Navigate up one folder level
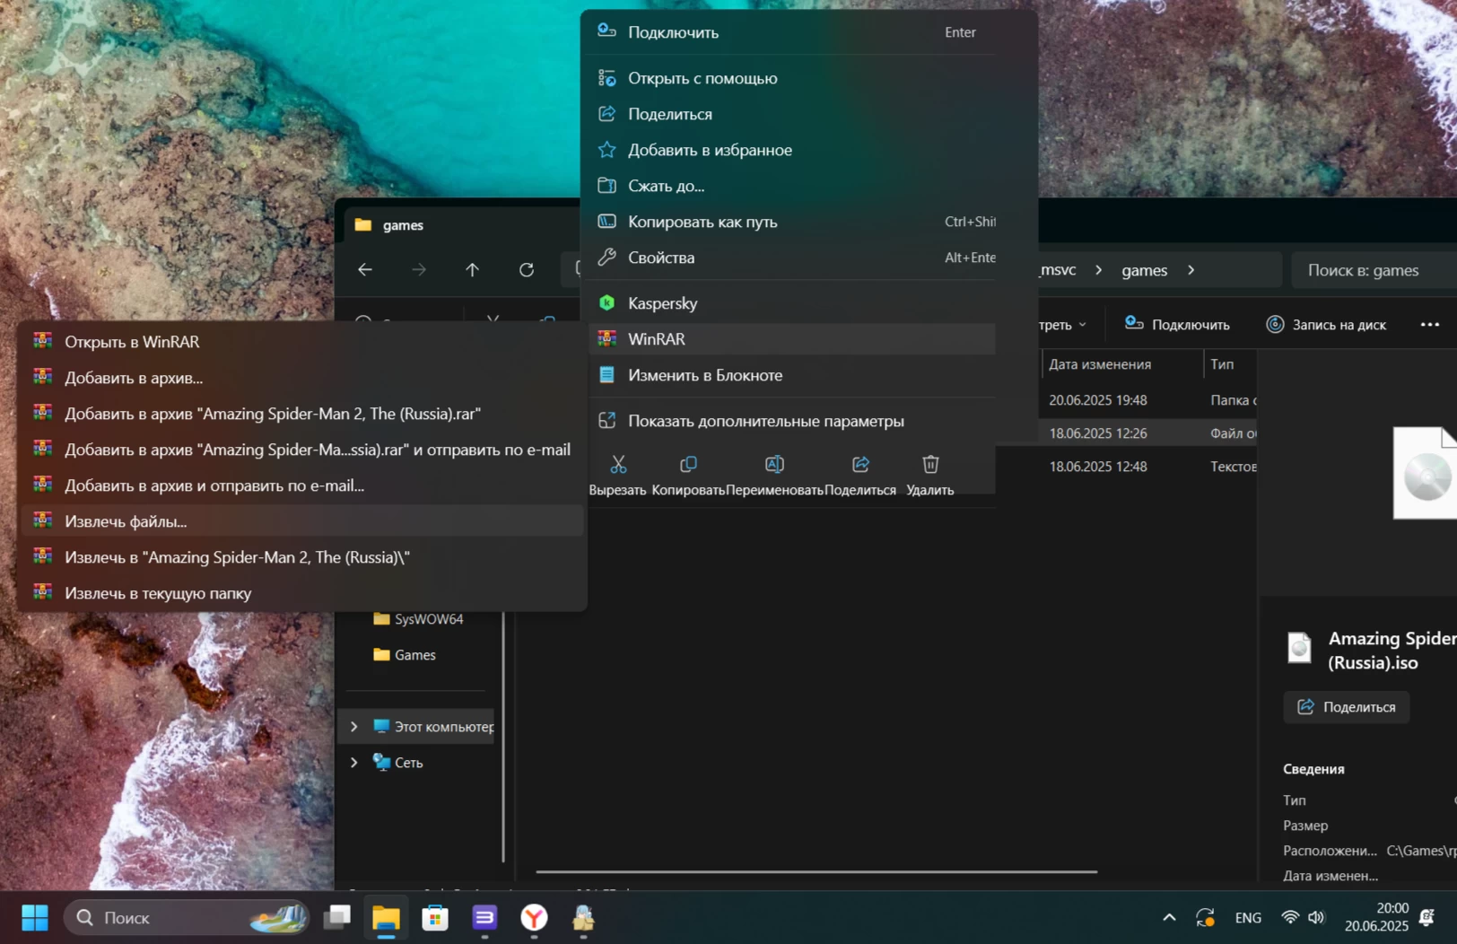Screen dimensions: 1457x944 tap(472, 270)
